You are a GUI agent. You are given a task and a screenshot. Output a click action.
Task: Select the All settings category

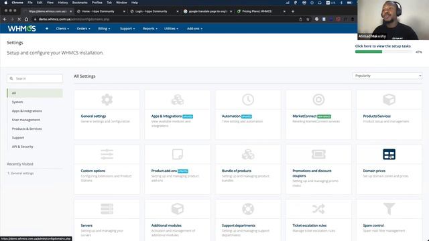pyautogui.click(x=35, y=93)
